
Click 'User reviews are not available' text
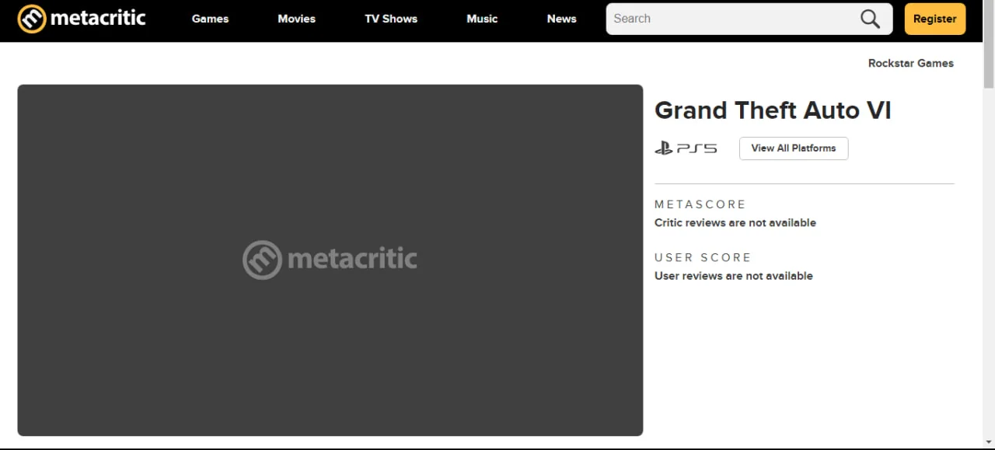734,276
